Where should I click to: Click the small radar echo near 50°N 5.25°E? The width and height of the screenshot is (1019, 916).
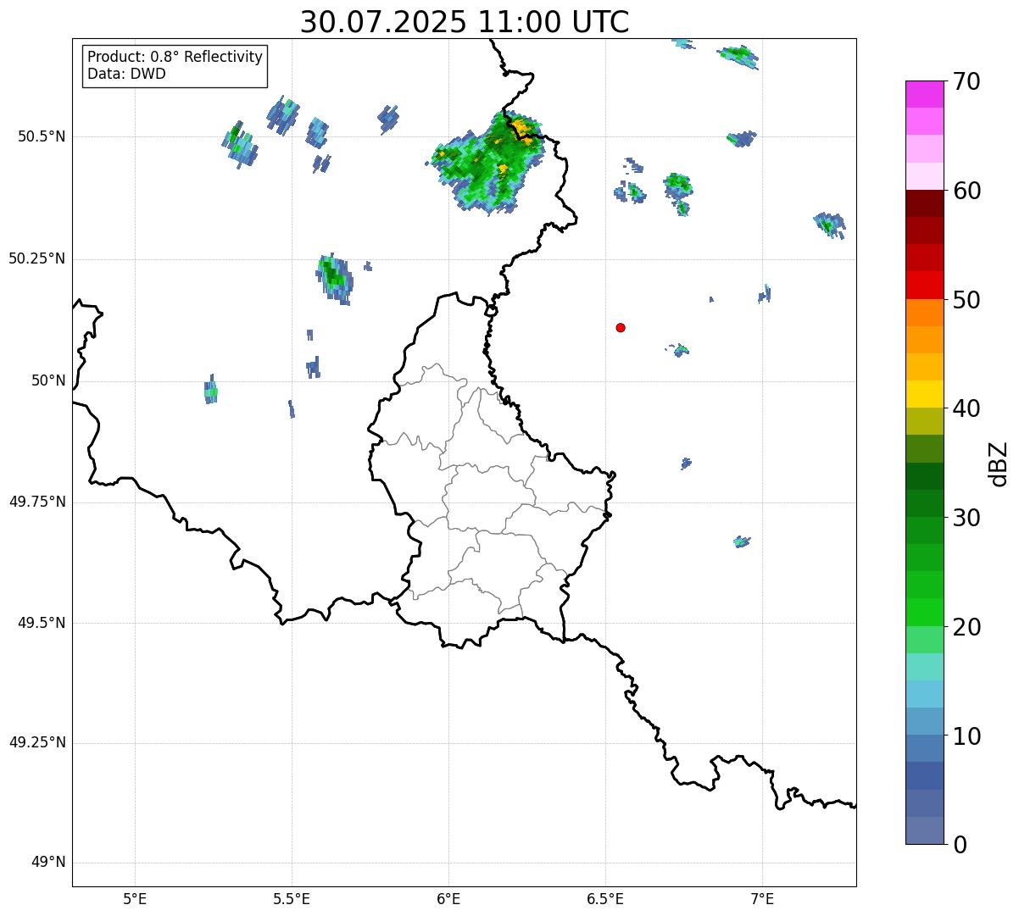[211, 391]
